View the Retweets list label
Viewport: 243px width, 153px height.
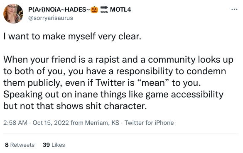[22, 145]
